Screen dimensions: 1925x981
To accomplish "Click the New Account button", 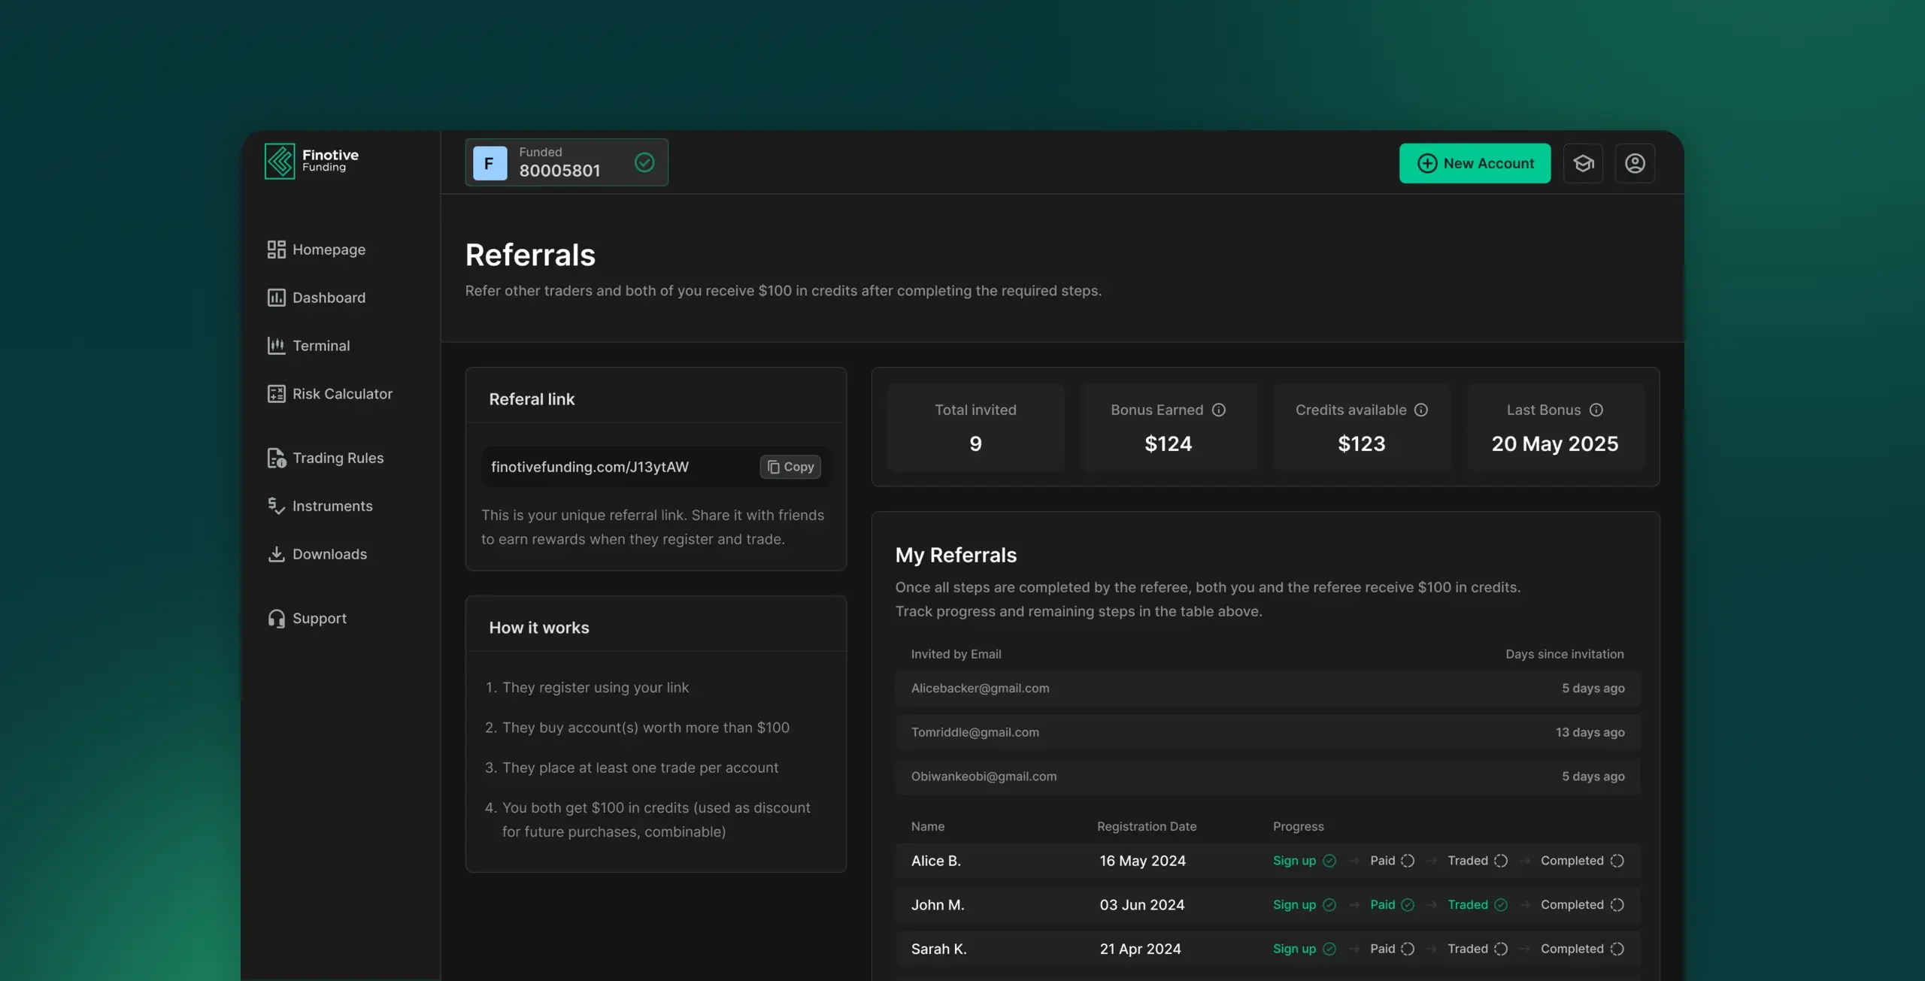I will tap(1475, 163).
